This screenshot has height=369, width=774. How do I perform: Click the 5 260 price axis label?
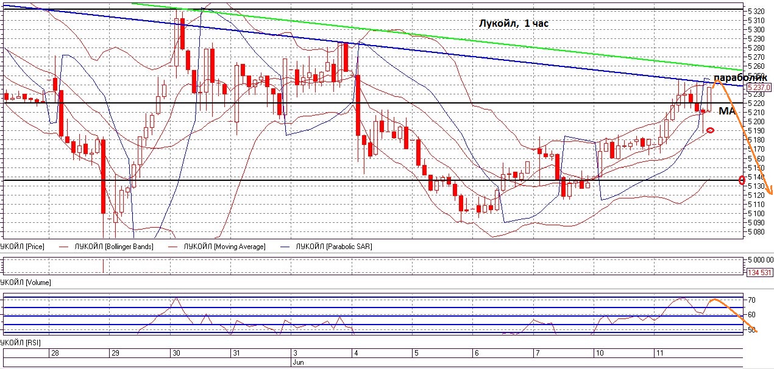point(758,66)
